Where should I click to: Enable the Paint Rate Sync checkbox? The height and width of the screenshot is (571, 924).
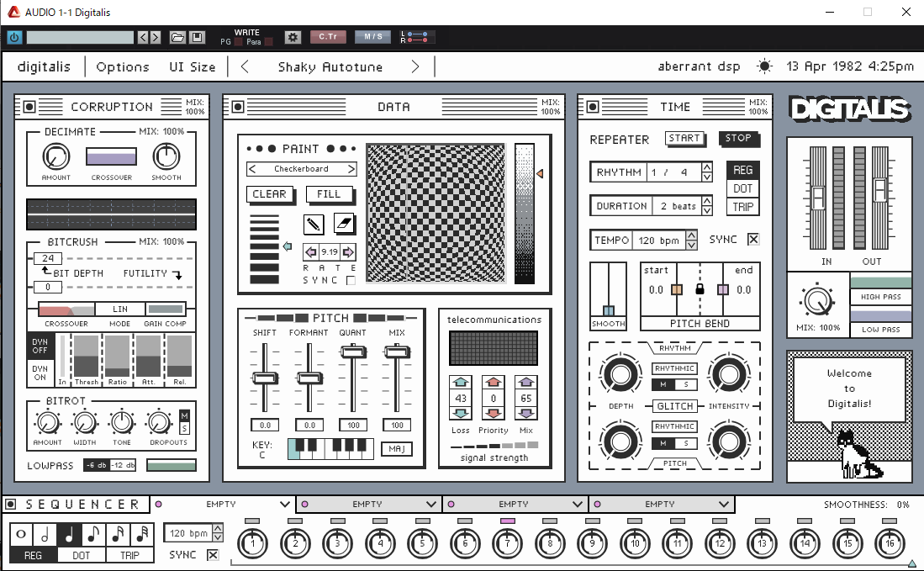click(351, 281)
